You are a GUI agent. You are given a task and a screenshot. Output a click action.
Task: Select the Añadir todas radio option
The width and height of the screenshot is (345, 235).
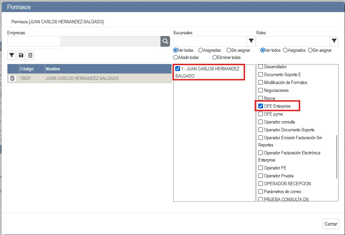pos(176,57)
